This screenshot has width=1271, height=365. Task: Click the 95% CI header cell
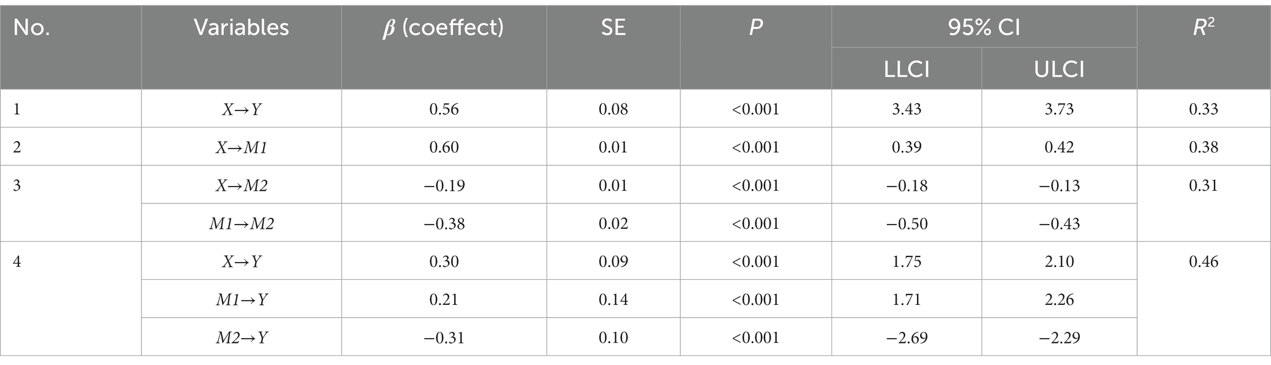984,28
